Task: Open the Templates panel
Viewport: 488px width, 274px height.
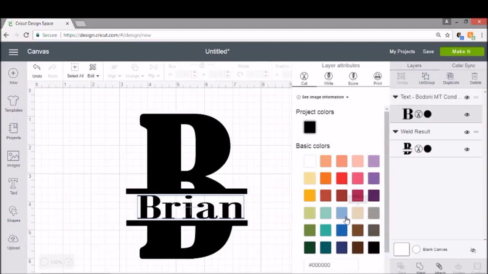Action: pyautogui.click(x=13, y=104)
